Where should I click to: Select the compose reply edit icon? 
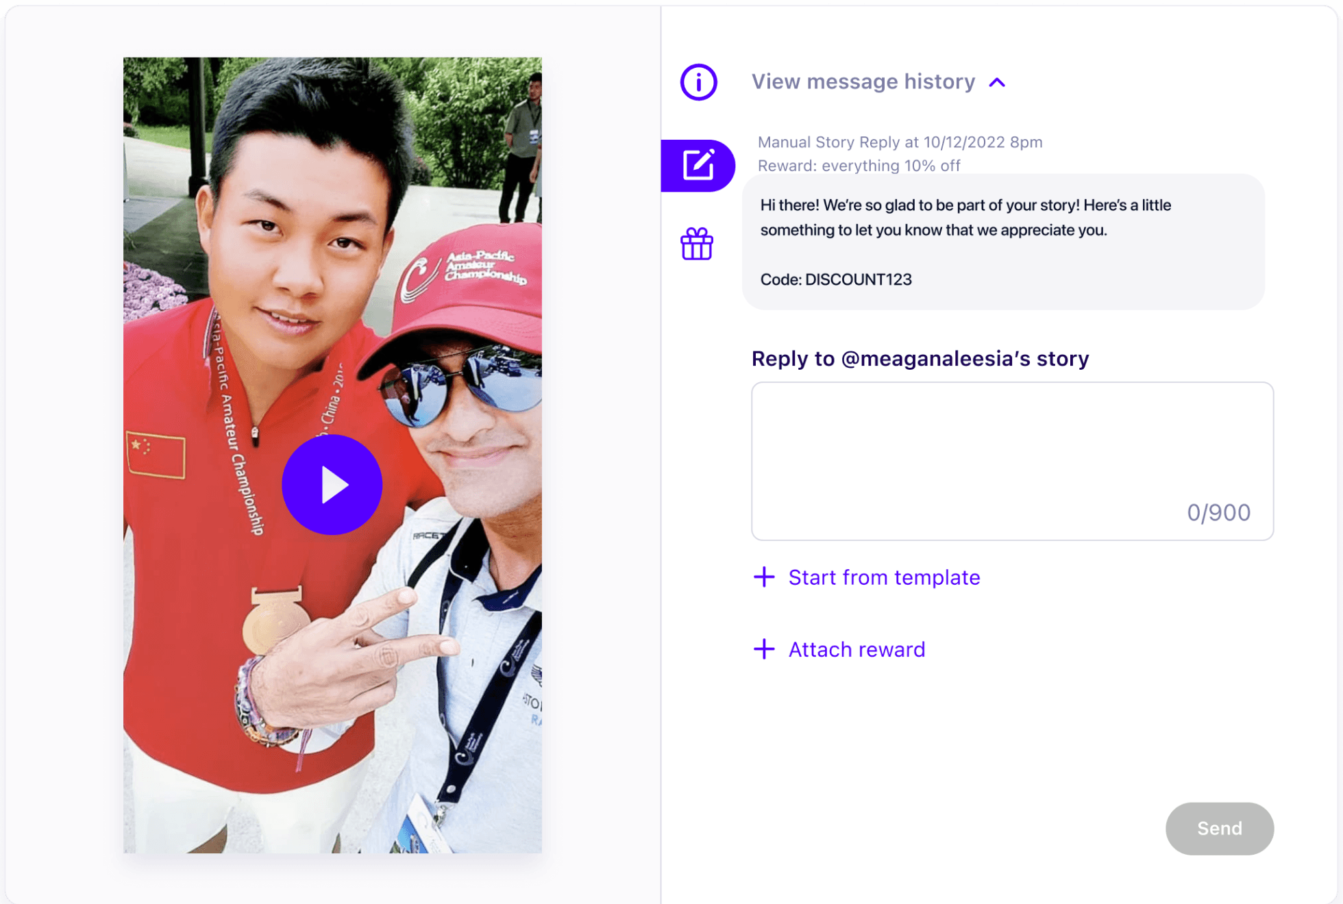click(x=698, y=165)
